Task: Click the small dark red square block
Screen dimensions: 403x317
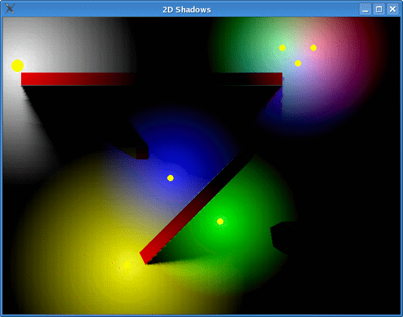Action: 142,153
